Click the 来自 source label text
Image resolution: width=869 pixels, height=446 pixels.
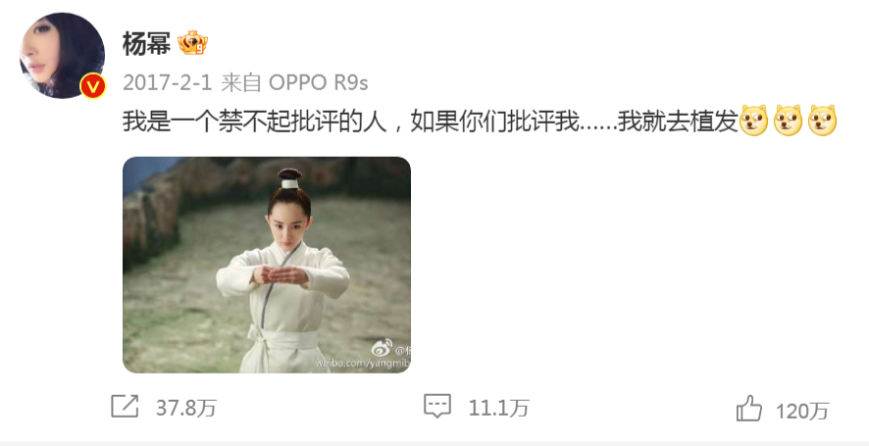[241, 83]
